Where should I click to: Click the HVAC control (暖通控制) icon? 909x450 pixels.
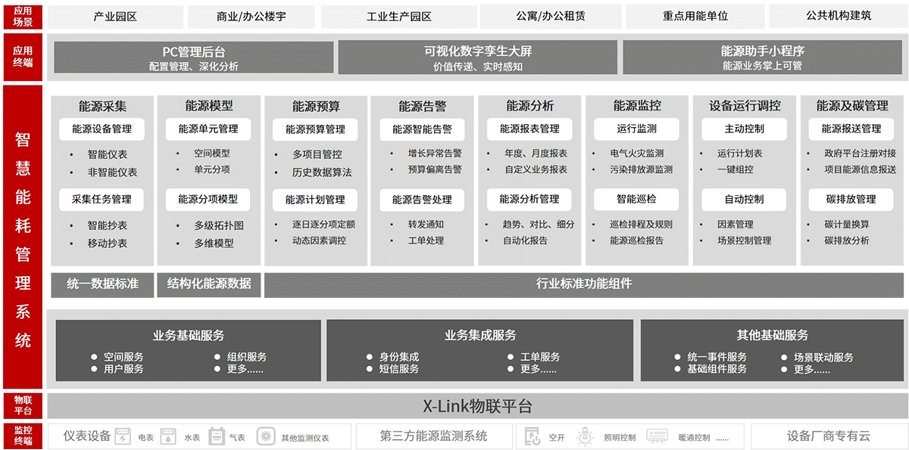point(656,436)
